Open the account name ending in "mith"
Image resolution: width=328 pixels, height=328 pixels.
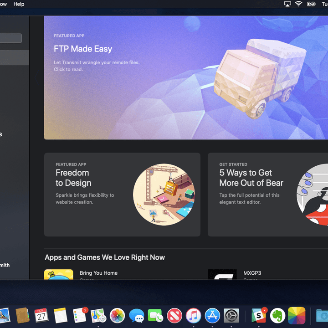5,265
